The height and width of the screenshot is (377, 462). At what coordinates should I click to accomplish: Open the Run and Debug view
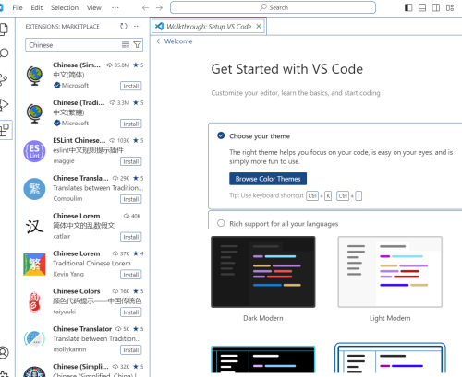point(4,105)
